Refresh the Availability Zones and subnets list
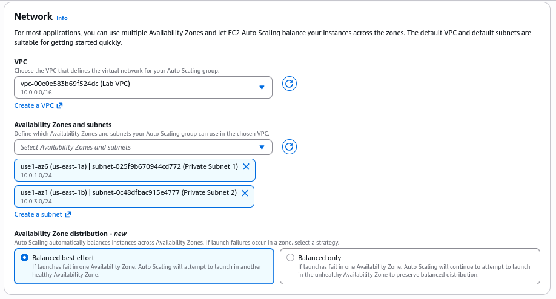This screenshot has width=556, height=299. click(x=290, y=146)
